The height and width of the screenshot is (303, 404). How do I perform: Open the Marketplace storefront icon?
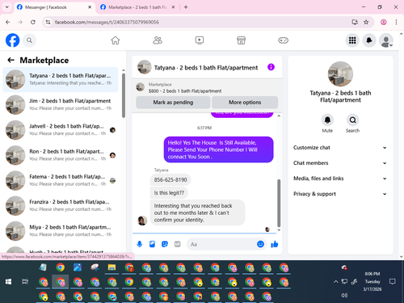point(241,40)
